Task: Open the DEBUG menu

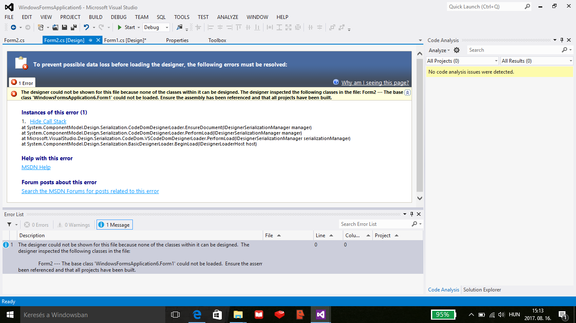Action: tap(118, 17)
